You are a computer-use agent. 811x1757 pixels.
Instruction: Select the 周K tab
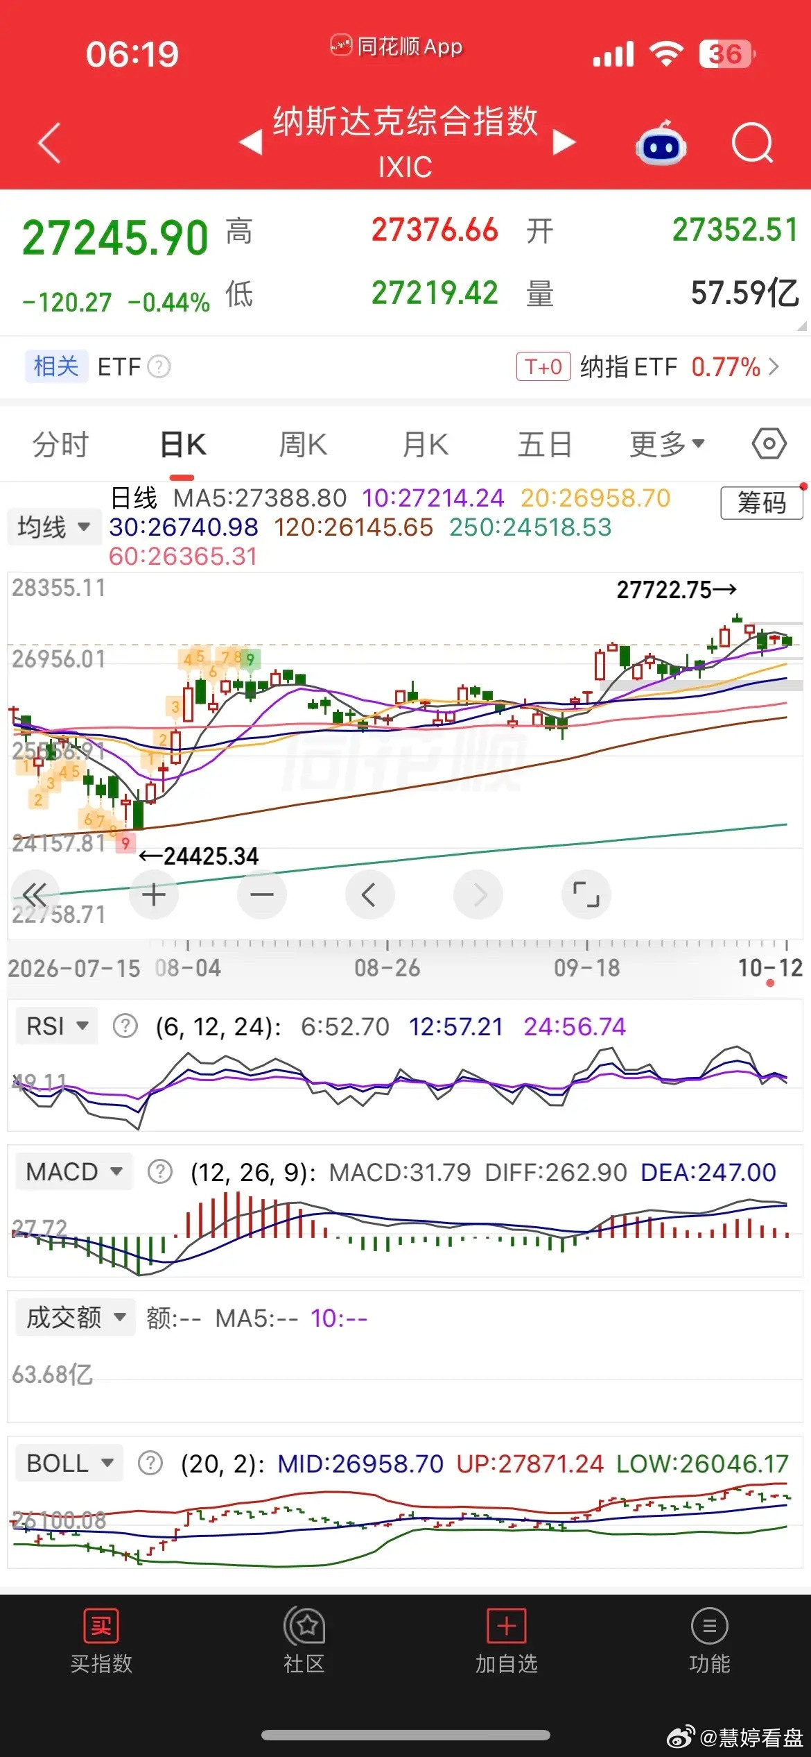click(303, 444)
